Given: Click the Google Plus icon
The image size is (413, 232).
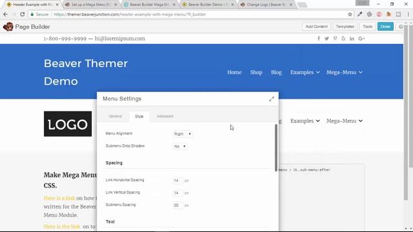Looking at the screenshot, I should tap(361, 39).
